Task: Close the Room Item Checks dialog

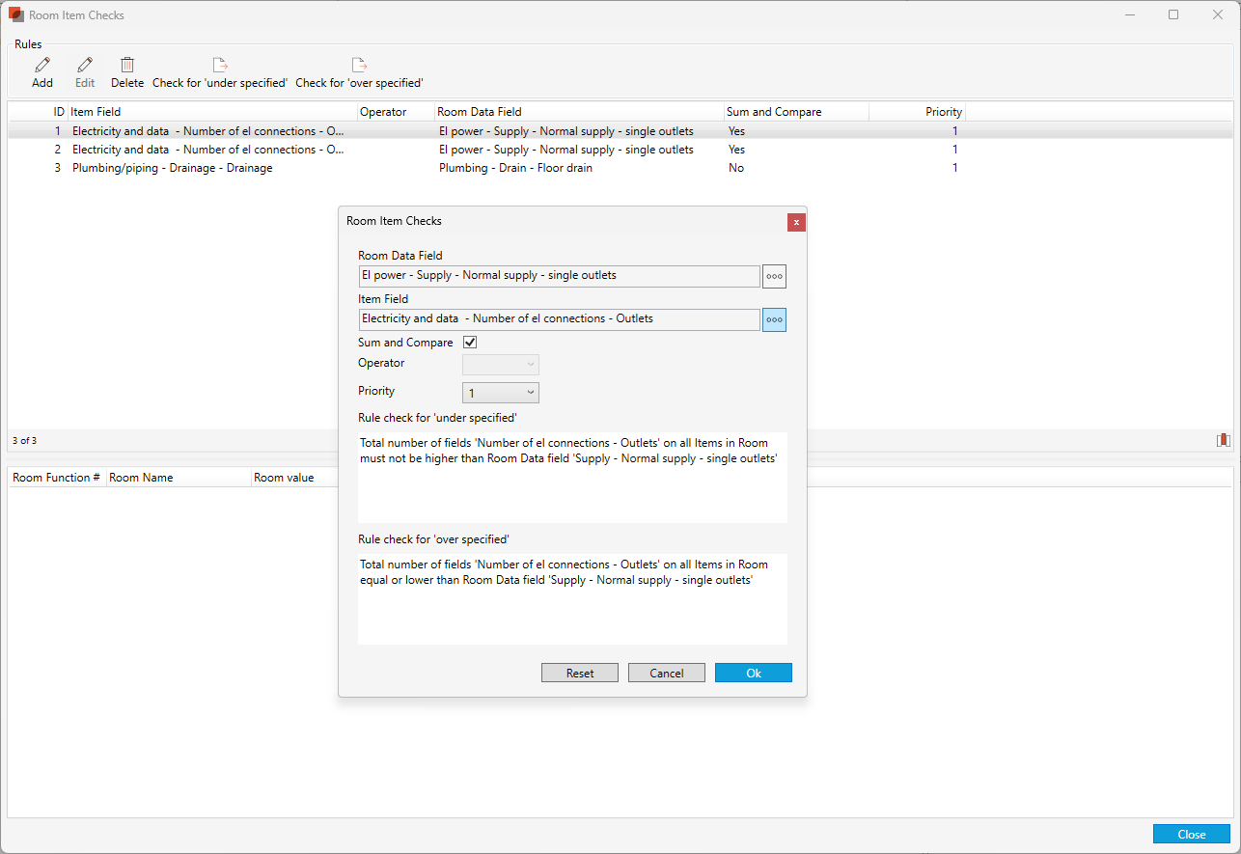Action: (x=796, y=222)
